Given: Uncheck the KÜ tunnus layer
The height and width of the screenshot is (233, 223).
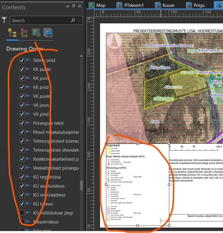Looking at the screenshot, I should click(x=22, y=204).
